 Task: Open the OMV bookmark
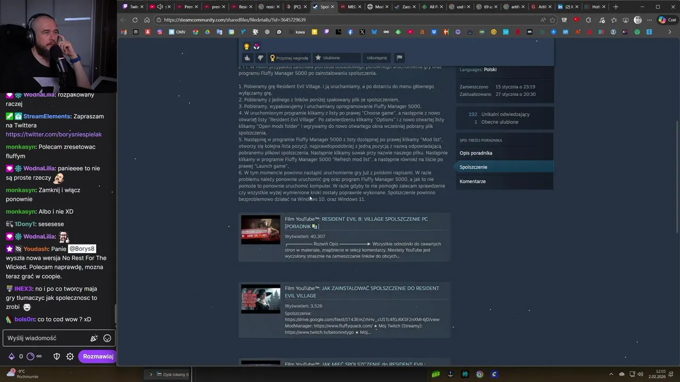coord(177,32)
